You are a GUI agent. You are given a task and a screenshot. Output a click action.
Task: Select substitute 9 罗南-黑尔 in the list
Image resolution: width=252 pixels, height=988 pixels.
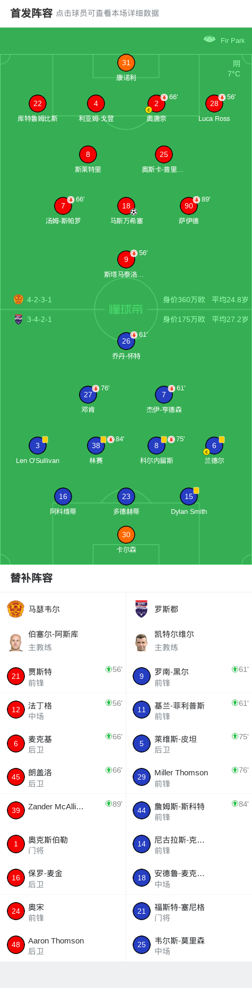coord(189,676)
